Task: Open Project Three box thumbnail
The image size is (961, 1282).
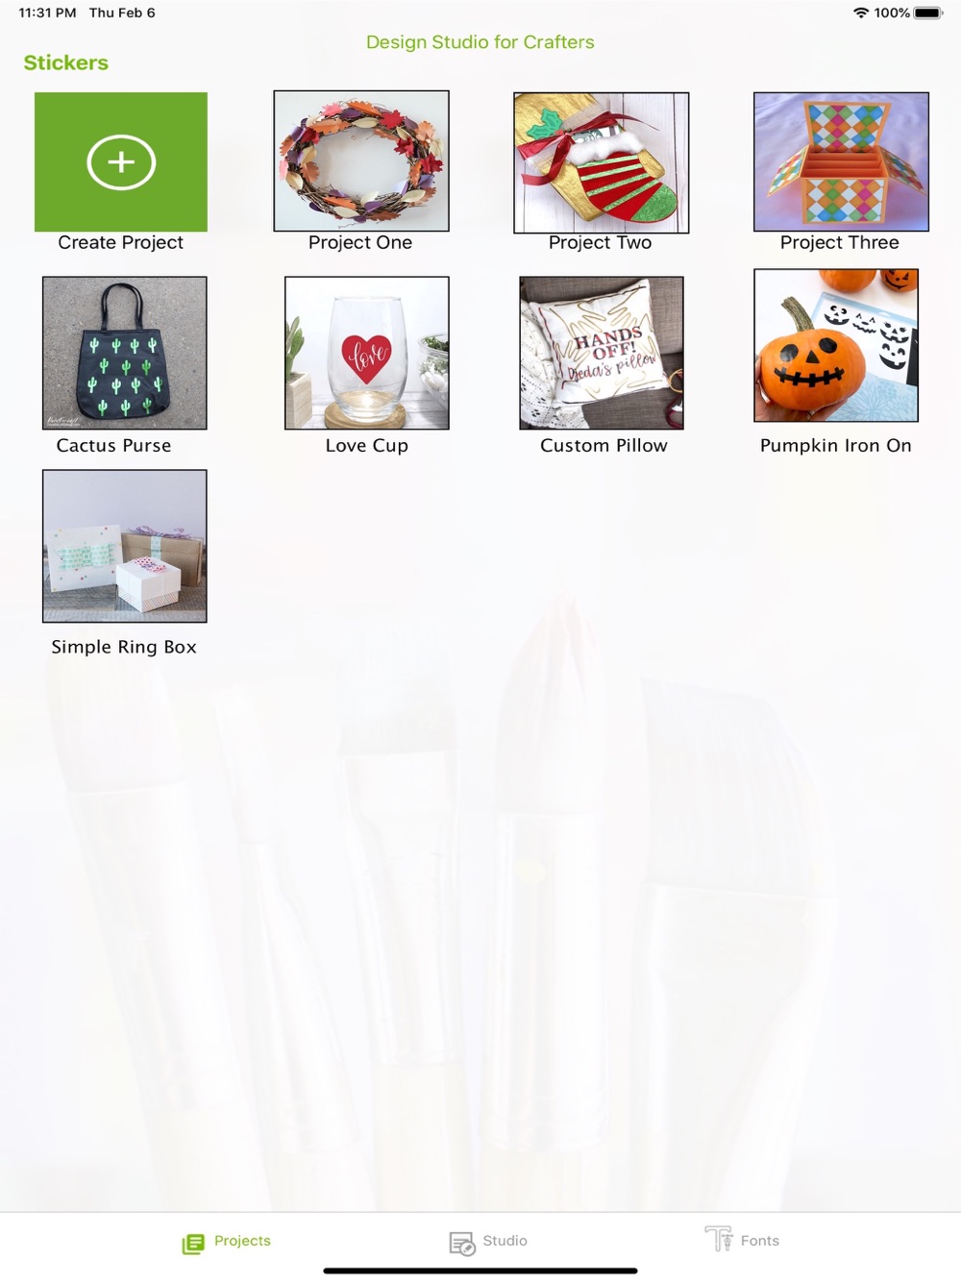Action: pyautogui.click(x=841, y=161)
